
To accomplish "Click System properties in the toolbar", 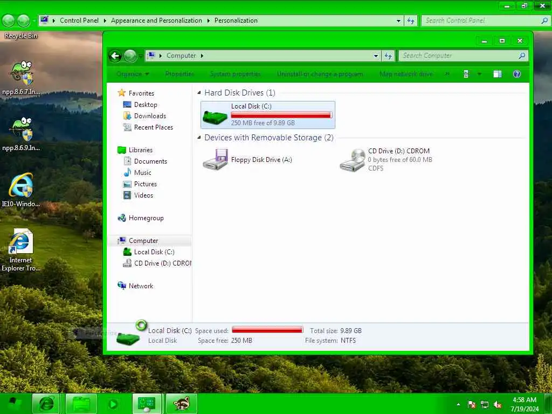I will [235, 74].
